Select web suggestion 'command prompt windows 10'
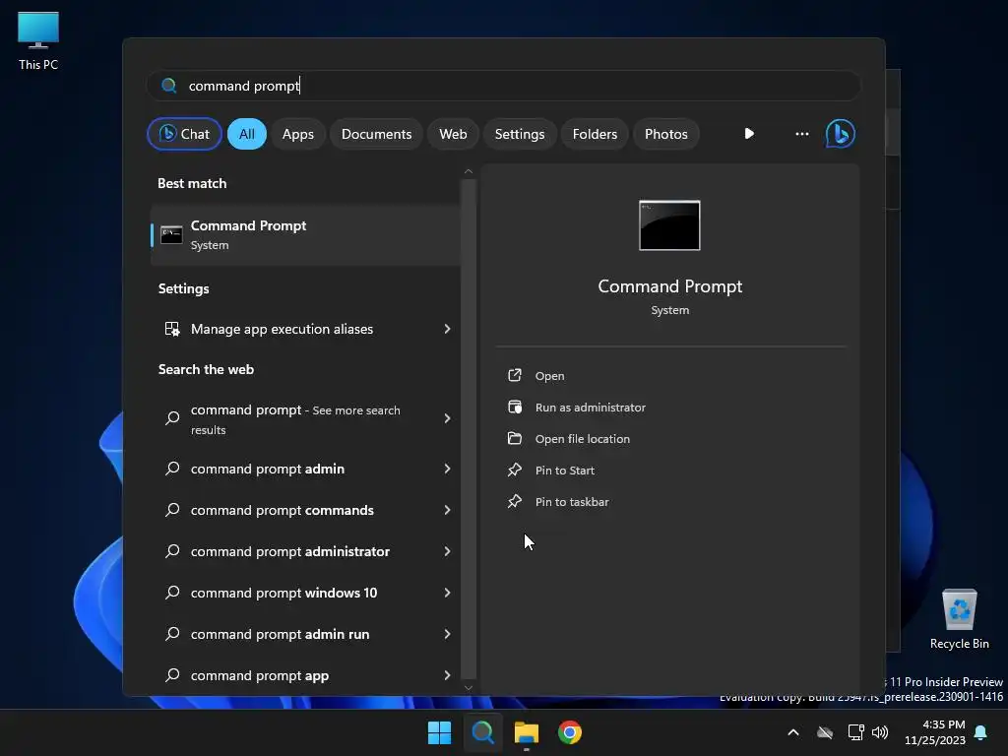 (x=305, y=593)
